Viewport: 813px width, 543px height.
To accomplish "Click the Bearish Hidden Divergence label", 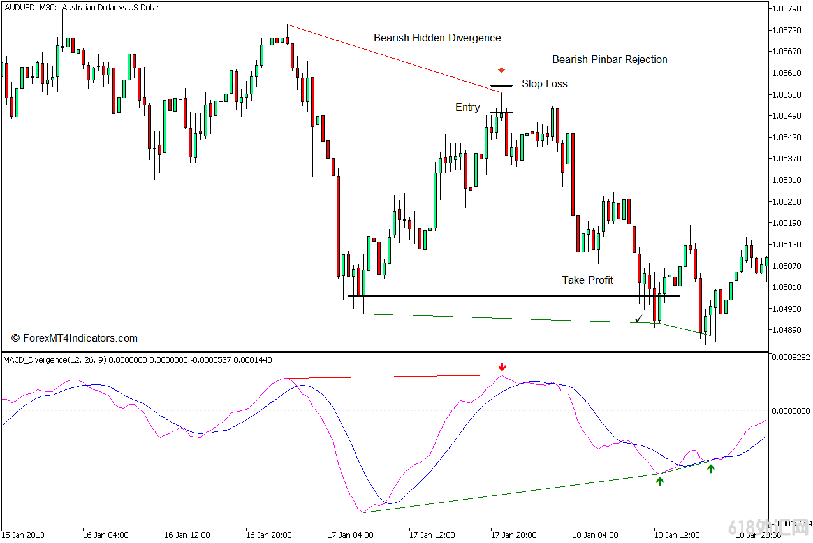I will [437, 38].
